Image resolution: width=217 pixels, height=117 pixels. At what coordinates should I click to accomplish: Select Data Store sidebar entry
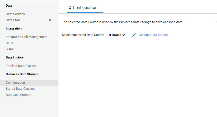click(13, 20)
